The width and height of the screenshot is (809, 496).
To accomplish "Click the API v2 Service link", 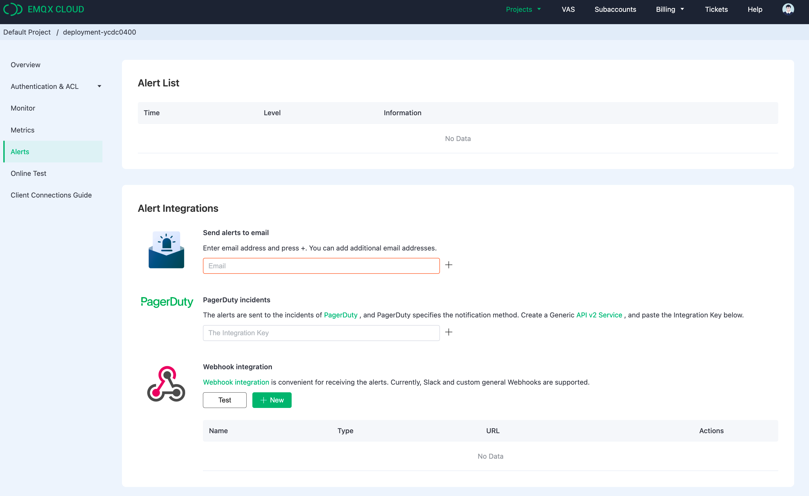I will click(x=599, y=315).
